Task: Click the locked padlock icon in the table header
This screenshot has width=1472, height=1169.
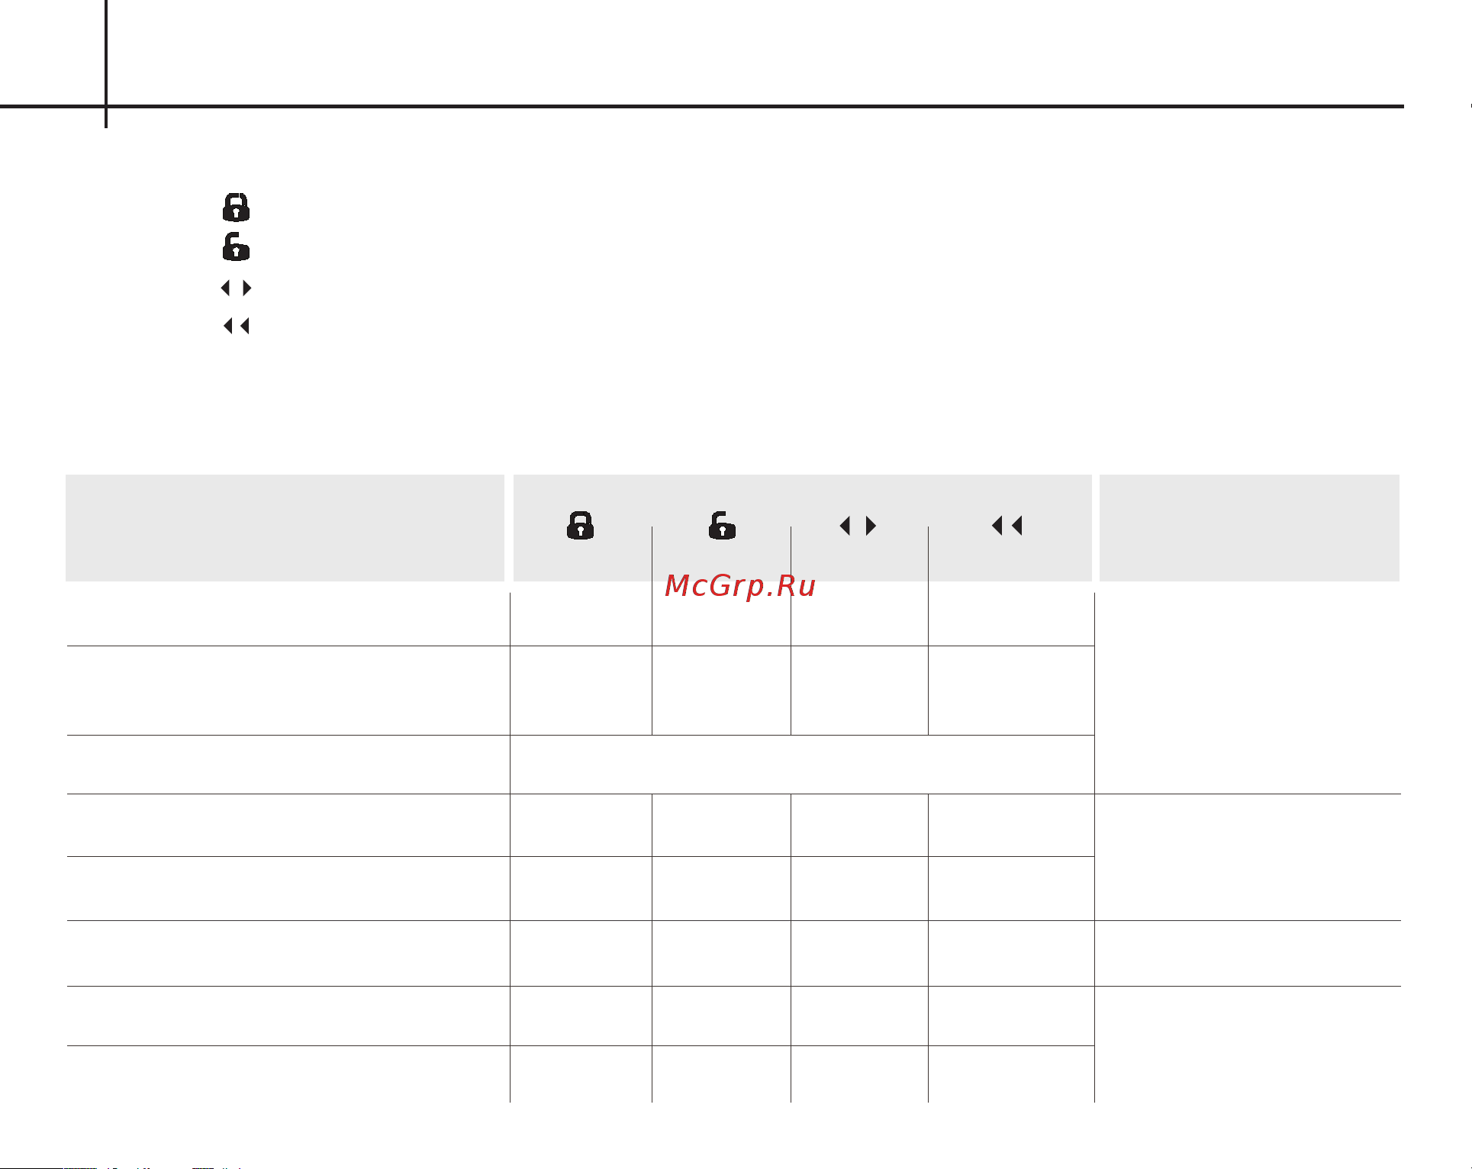Action: [x=580, y=525]
